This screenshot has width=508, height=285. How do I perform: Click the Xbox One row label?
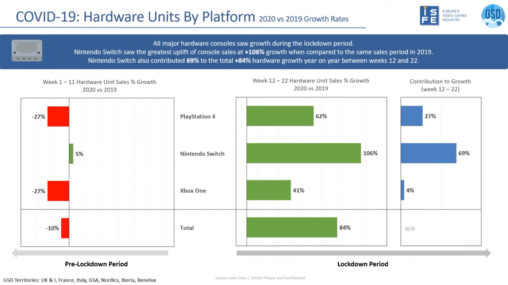(x=193, y=191)
